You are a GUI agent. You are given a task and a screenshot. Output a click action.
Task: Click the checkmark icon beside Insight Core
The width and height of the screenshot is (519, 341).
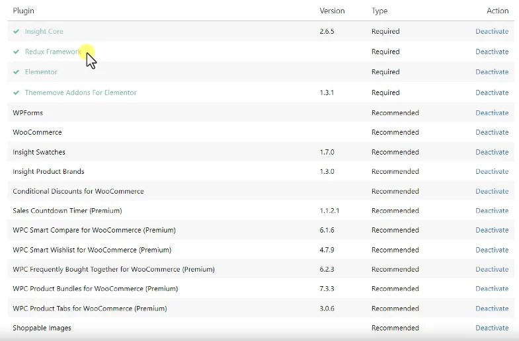pyautogui.click(x=16, y=32)
